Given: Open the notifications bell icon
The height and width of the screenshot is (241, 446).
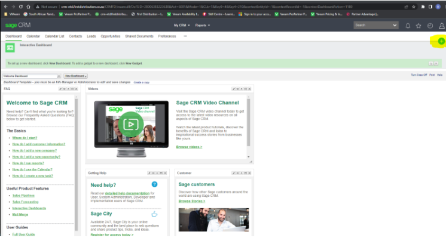Looking at the screenshot, I should [408, 26].
